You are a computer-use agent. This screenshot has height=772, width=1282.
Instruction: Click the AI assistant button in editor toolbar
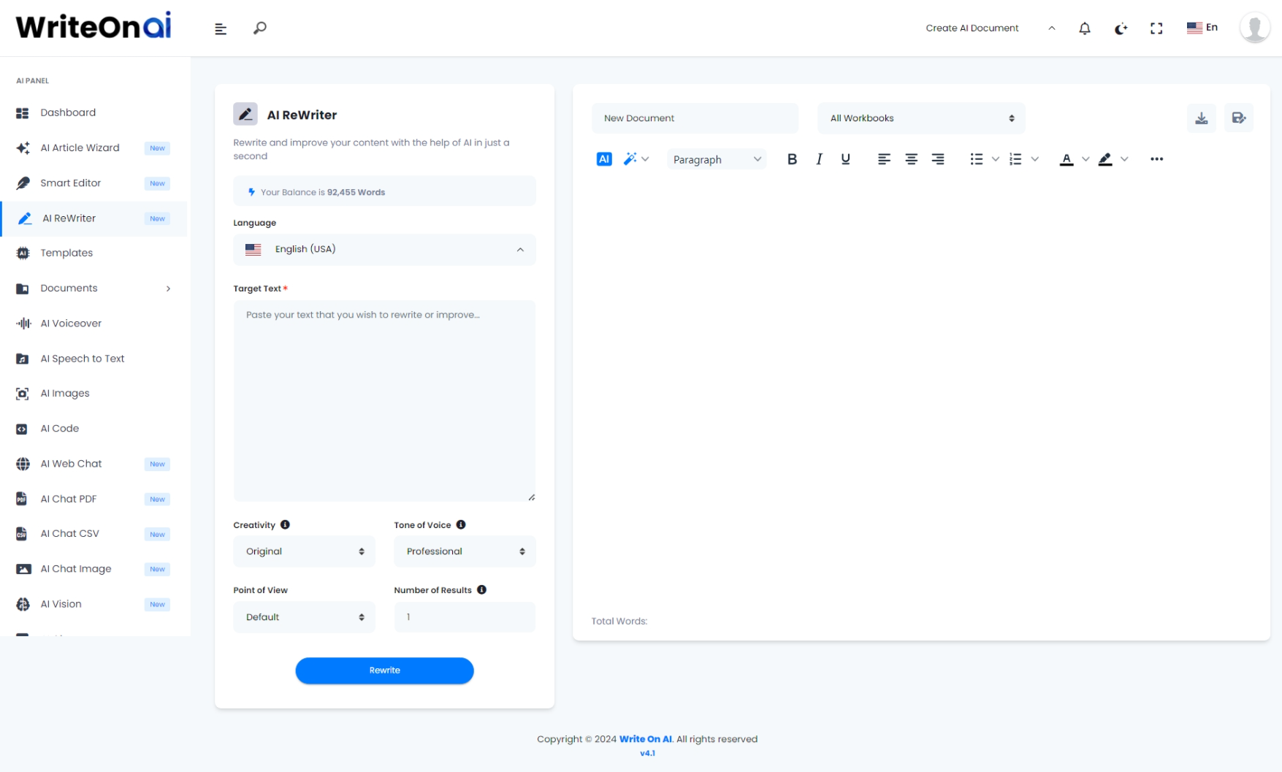[604, 159]
